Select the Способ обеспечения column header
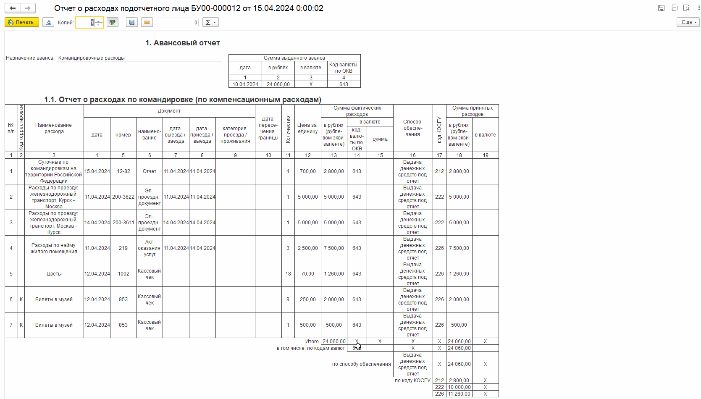This screenshot has width=701, height=399. coord(413,129)
